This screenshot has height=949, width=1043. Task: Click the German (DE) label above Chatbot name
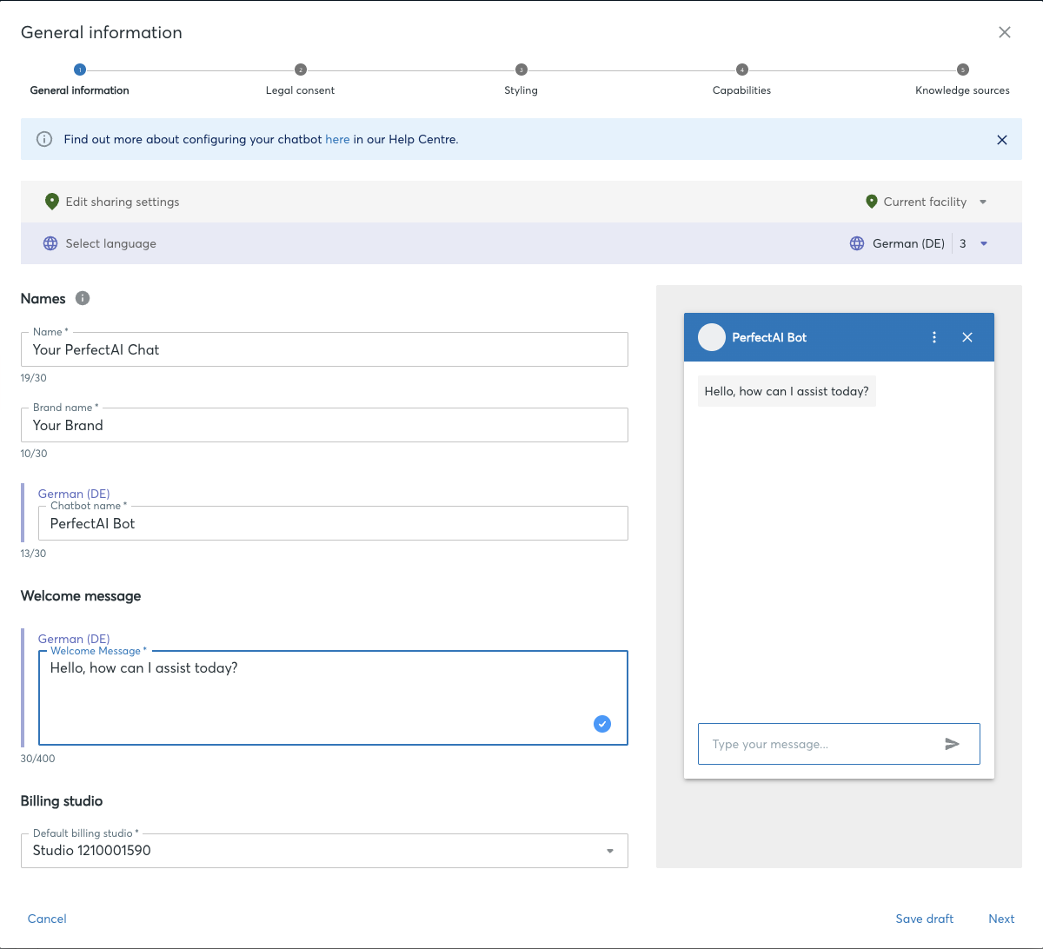point(74,494)
